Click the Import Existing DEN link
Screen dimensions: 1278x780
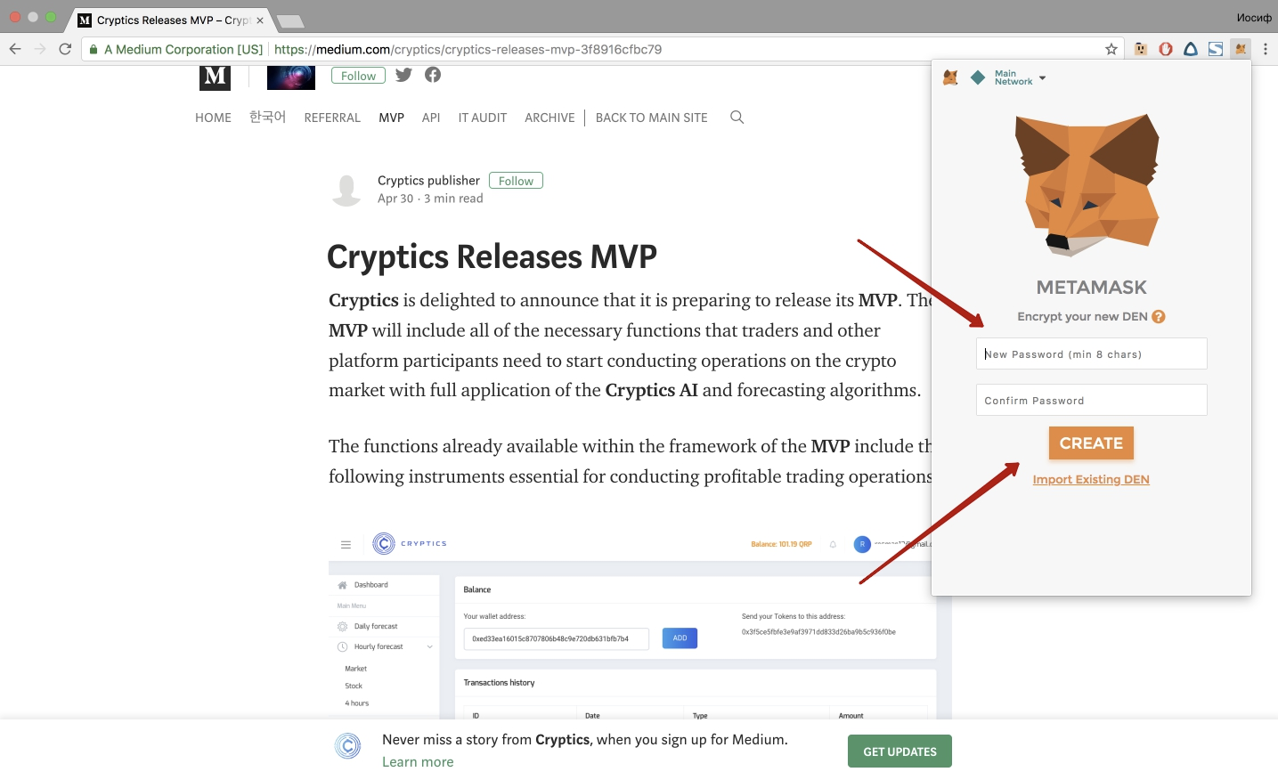click(x=1091, y=479)
